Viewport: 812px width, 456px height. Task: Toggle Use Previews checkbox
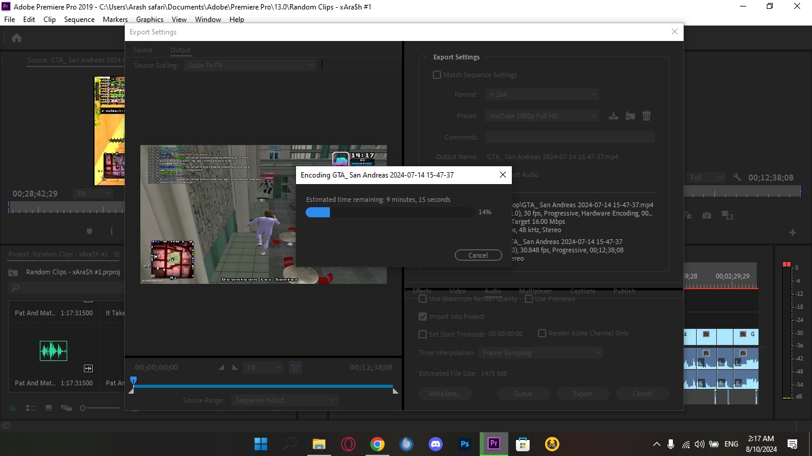coord(529,299)
